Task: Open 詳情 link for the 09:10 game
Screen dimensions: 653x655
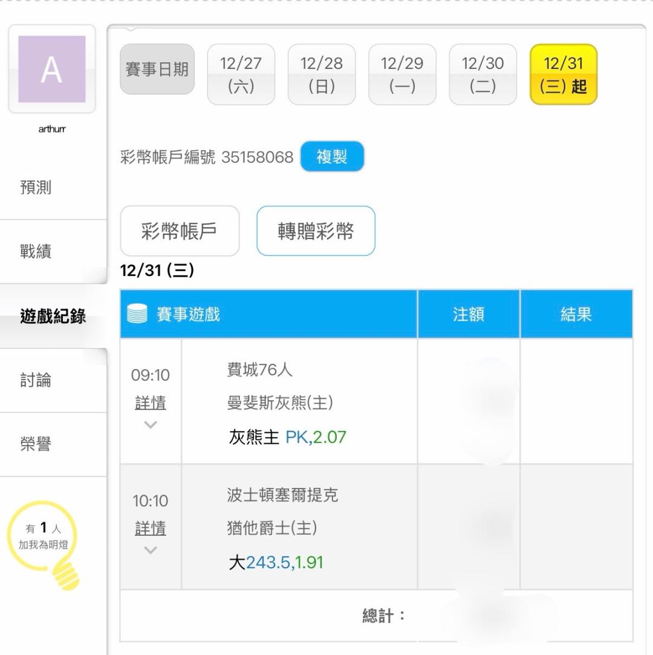Action: pyautogui.click(x=151, y=403)
